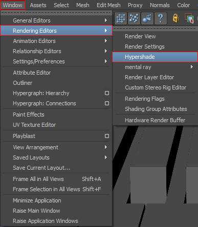The width and height of the screenshot is (198, 227).
Task: Click the highlight selection mode icon
Action: [190, 19]
